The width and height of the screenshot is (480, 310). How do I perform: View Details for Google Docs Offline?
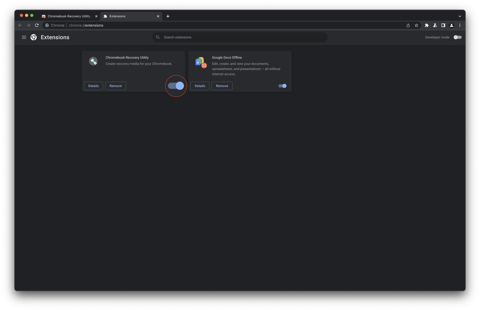coord(200,86)
